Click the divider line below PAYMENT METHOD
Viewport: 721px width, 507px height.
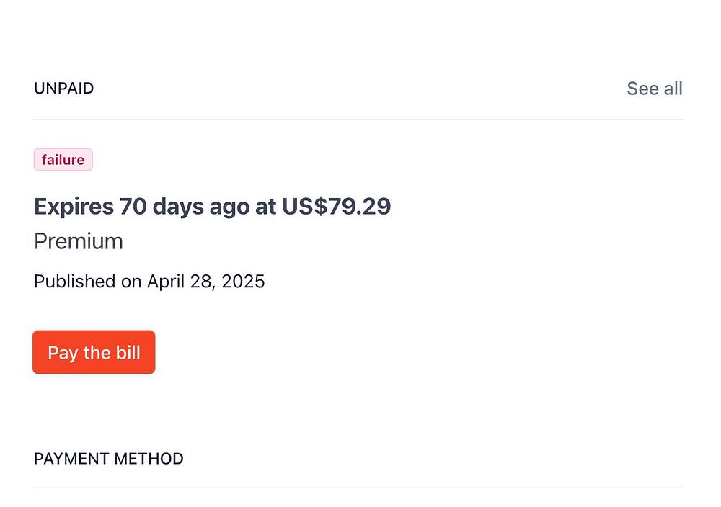358,488
